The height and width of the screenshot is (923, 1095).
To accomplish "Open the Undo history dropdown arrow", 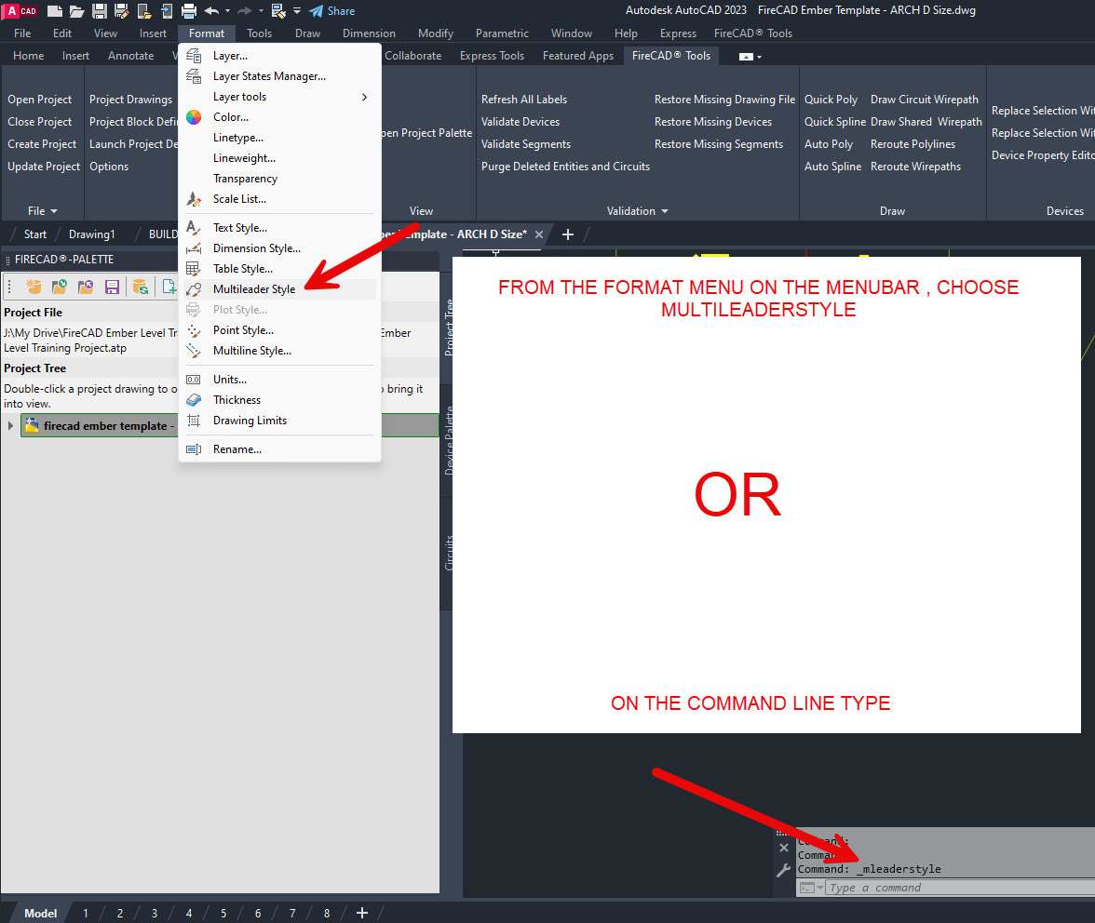I will (227, 10).
